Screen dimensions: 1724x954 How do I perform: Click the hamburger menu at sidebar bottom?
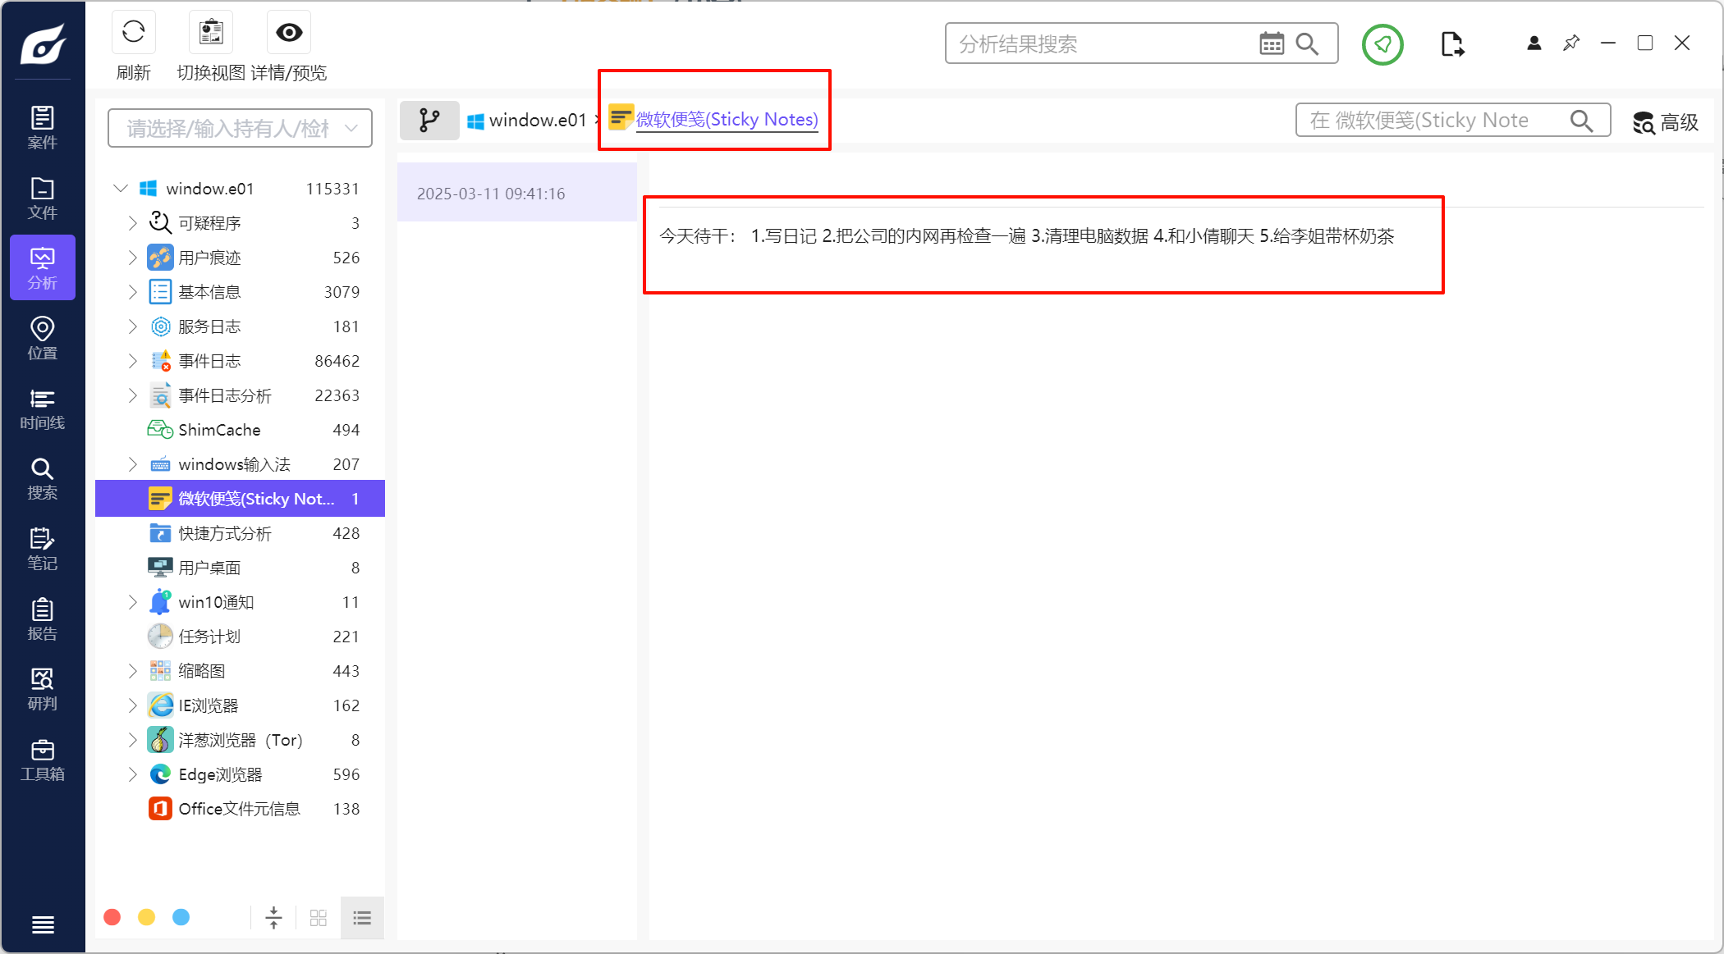pyautogui.click(x=43, y=924)
